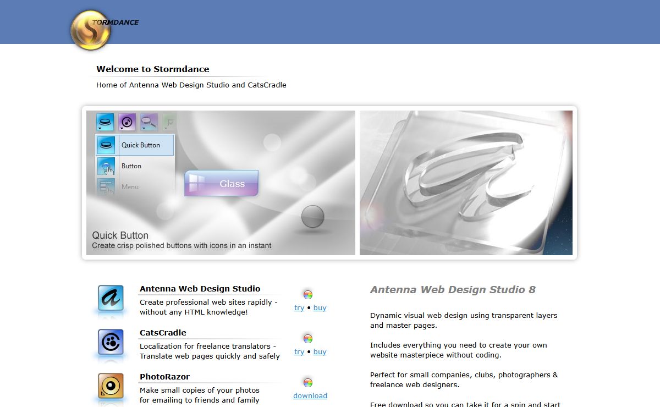Click the CatsCradle product icon
Viewport: 660px width, 407px height.
coord(111,342)
